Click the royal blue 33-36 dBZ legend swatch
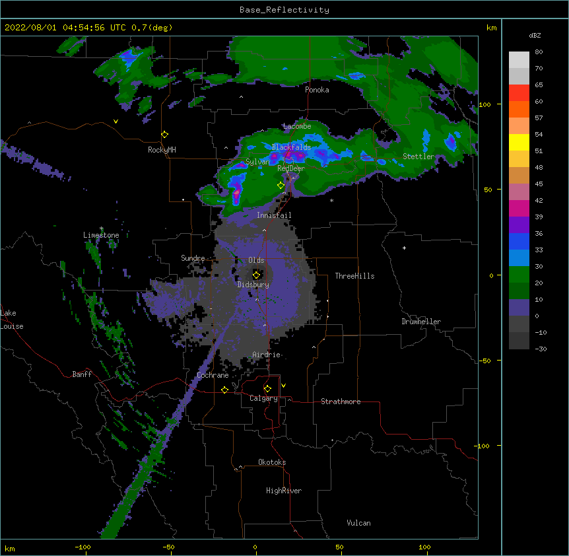 519,241
